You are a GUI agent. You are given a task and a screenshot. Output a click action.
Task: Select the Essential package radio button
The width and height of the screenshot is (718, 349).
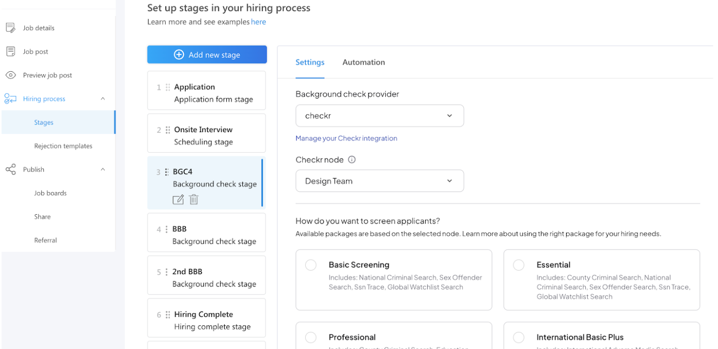point(519,265)
